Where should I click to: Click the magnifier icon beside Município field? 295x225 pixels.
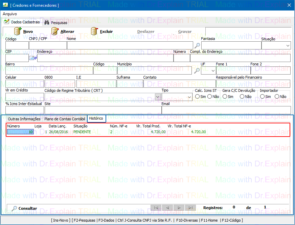click(x=197, y=70)
